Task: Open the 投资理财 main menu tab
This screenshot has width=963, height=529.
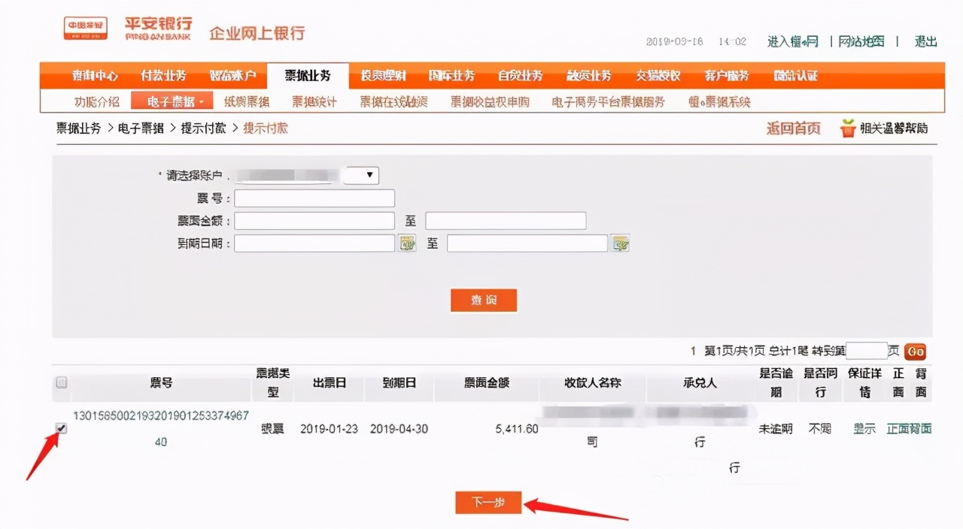Action: click(x=383, y=76)
